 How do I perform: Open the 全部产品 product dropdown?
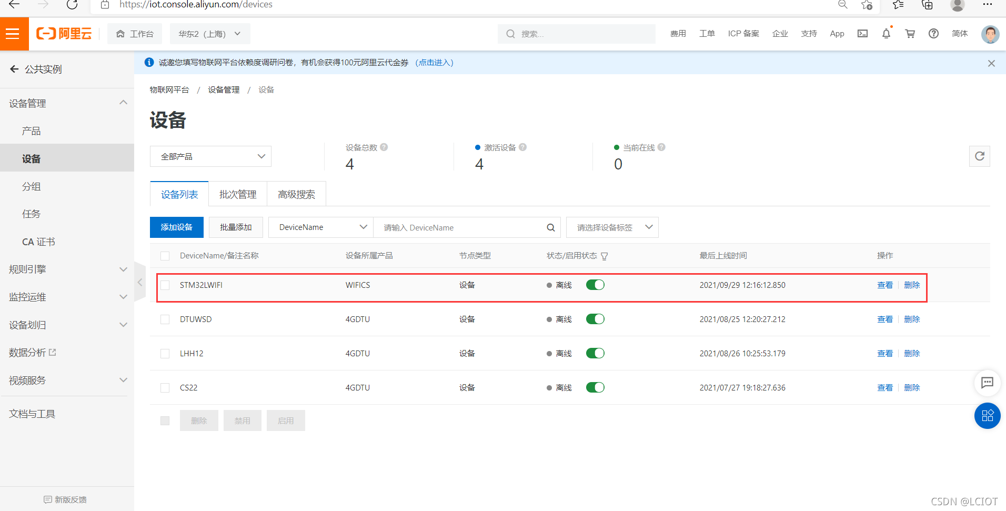pyautogui.click(x=210, y=156)
